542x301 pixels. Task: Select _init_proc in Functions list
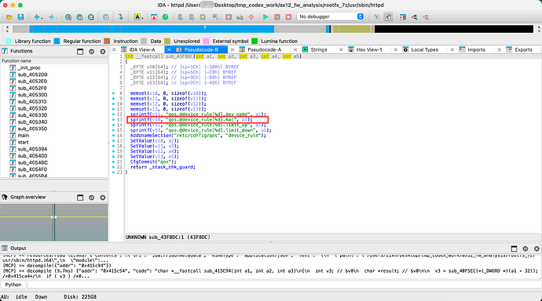coord(29,67)
